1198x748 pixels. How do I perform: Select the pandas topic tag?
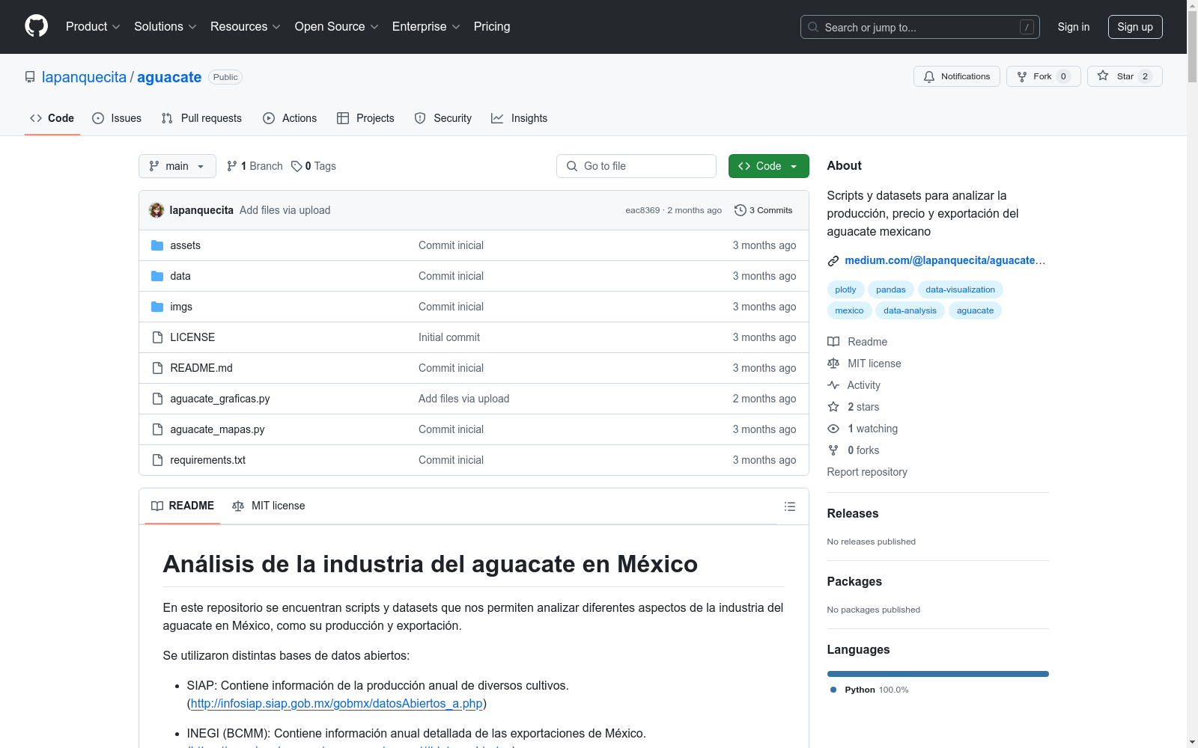[x=891, y=289]
